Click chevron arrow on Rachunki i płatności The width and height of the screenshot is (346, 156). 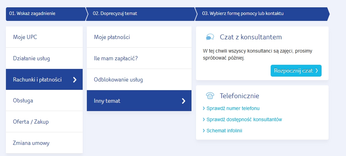coord(75,80)
